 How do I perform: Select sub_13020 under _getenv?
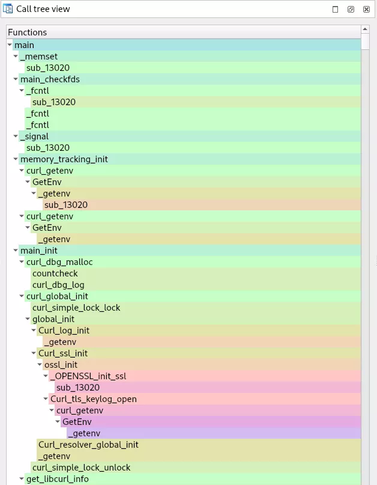click(202, 205)
